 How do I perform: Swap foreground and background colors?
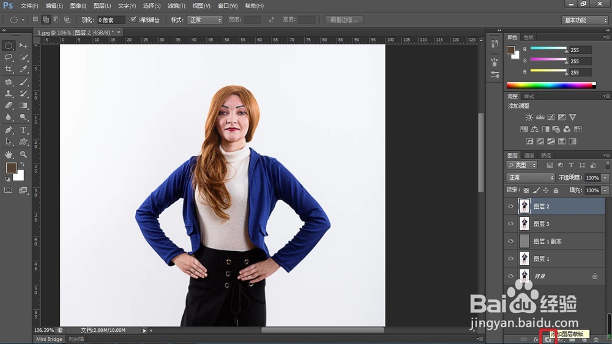[22, 165]
